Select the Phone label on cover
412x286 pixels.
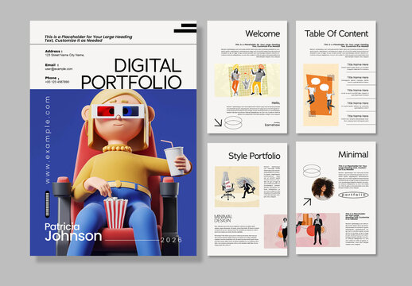tap(52, 78)
